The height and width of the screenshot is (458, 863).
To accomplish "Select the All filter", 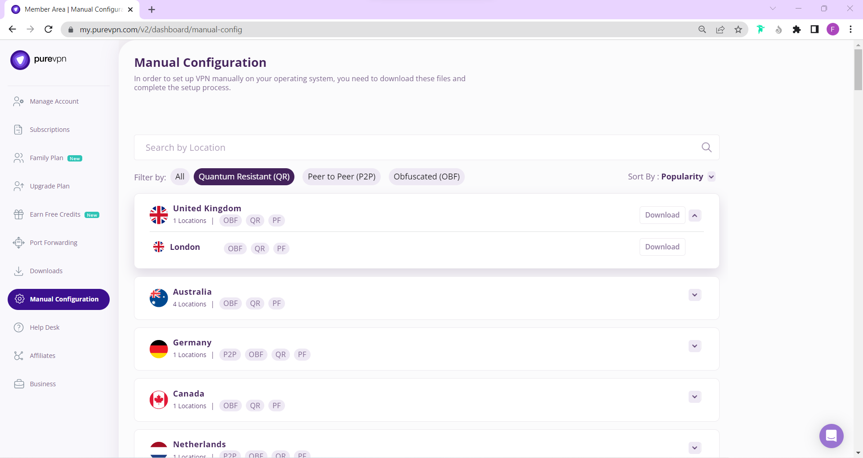I will point(180,177).
